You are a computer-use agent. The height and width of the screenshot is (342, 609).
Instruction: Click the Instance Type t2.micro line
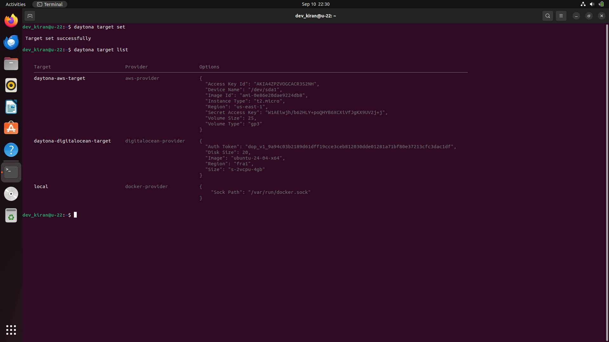(x=245, y=101)
